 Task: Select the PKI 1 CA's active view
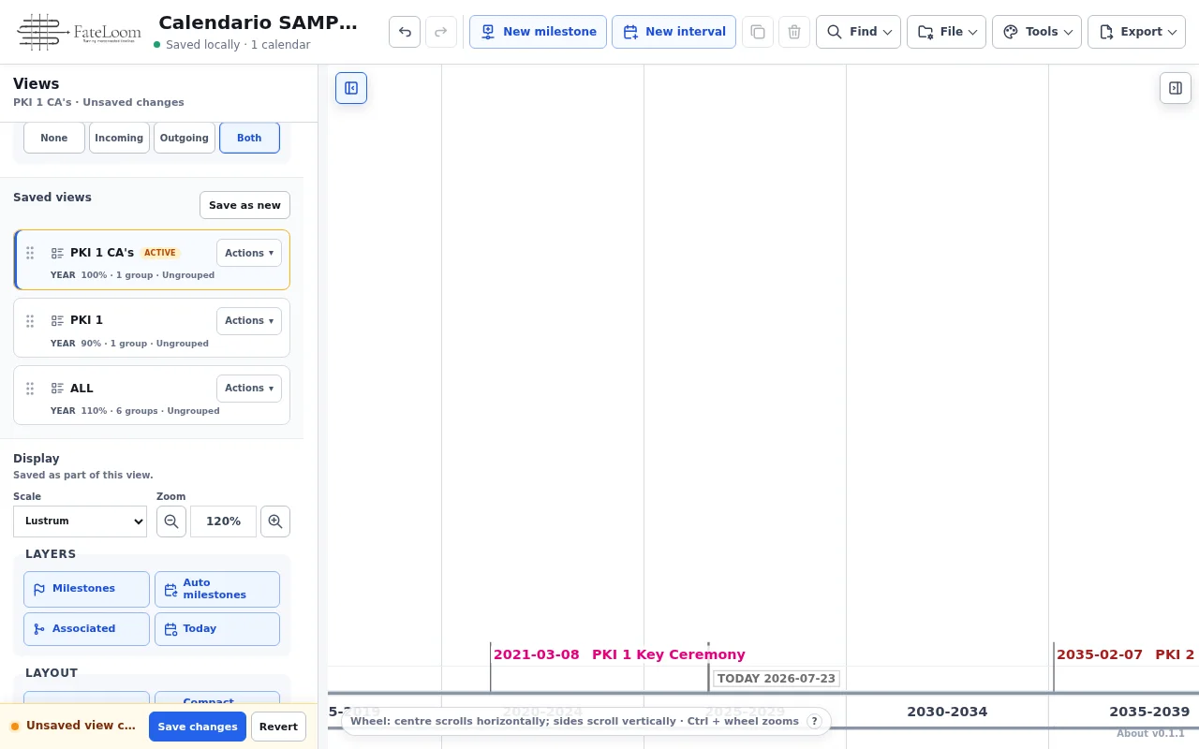(x=152, y=260)
